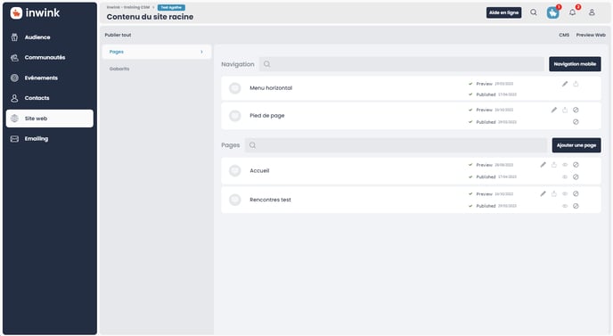The height and width of the screenshot is (336, 613).
Task: Click Pied de page Preview circle icon
Action: [576, 110]
